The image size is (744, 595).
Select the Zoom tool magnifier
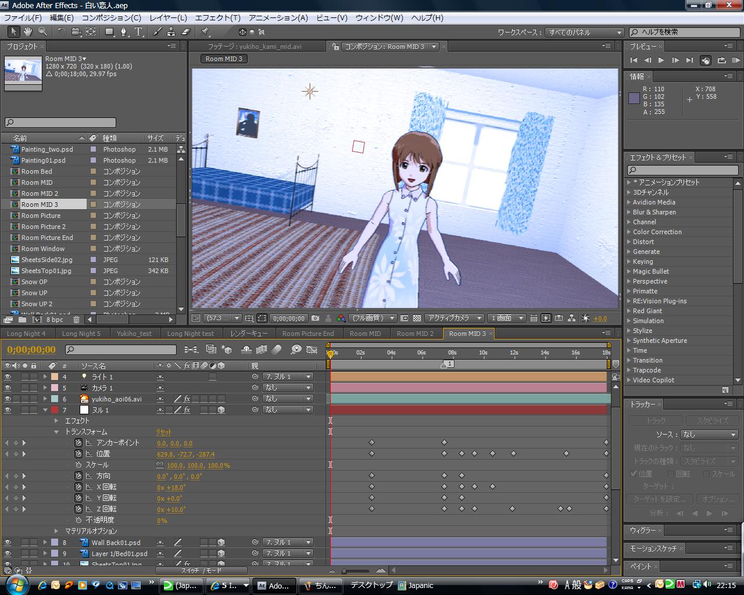point(42,31)
